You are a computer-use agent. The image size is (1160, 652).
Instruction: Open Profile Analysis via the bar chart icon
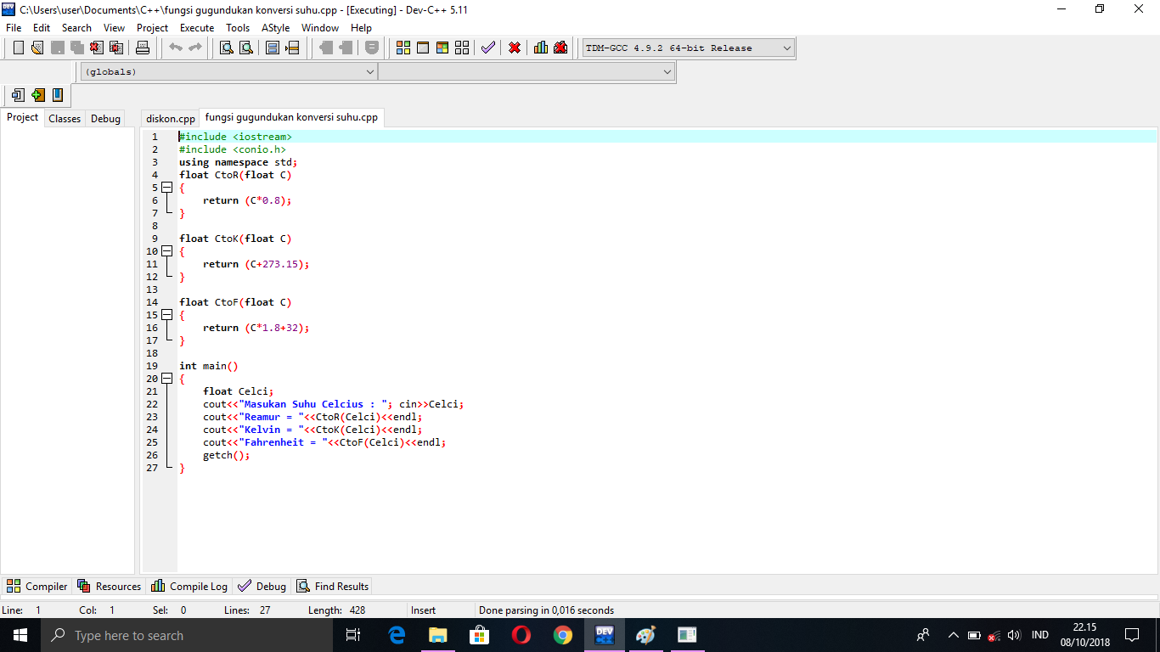click(x=540, y=48)
